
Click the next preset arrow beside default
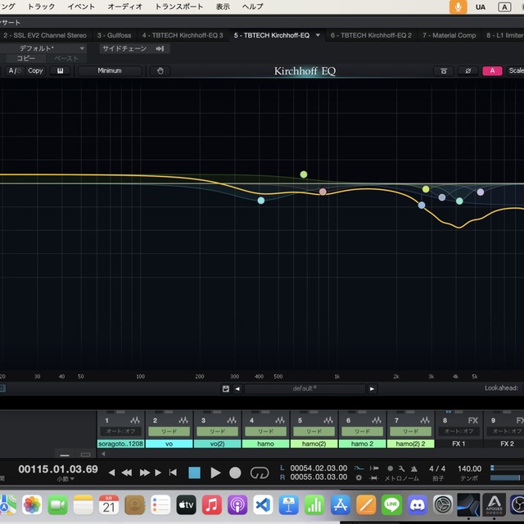[x=372, y=389]
